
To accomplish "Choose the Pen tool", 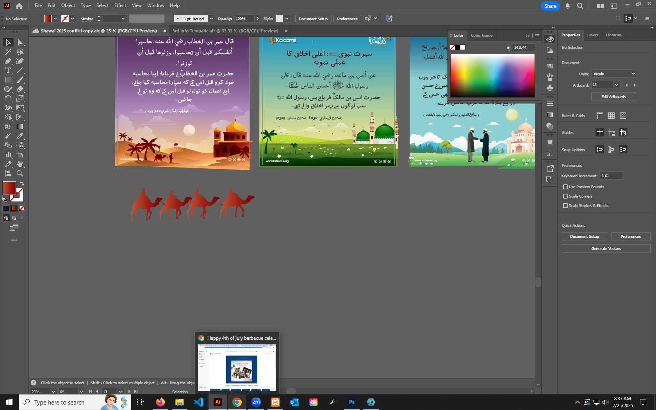I will click(x=8, y=61).
